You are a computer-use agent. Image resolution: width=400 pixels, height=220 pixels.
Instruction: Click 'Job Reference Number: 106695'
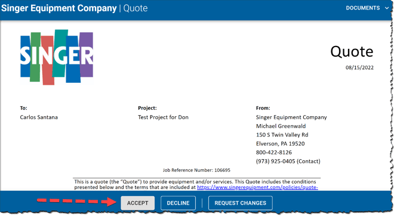196,170
